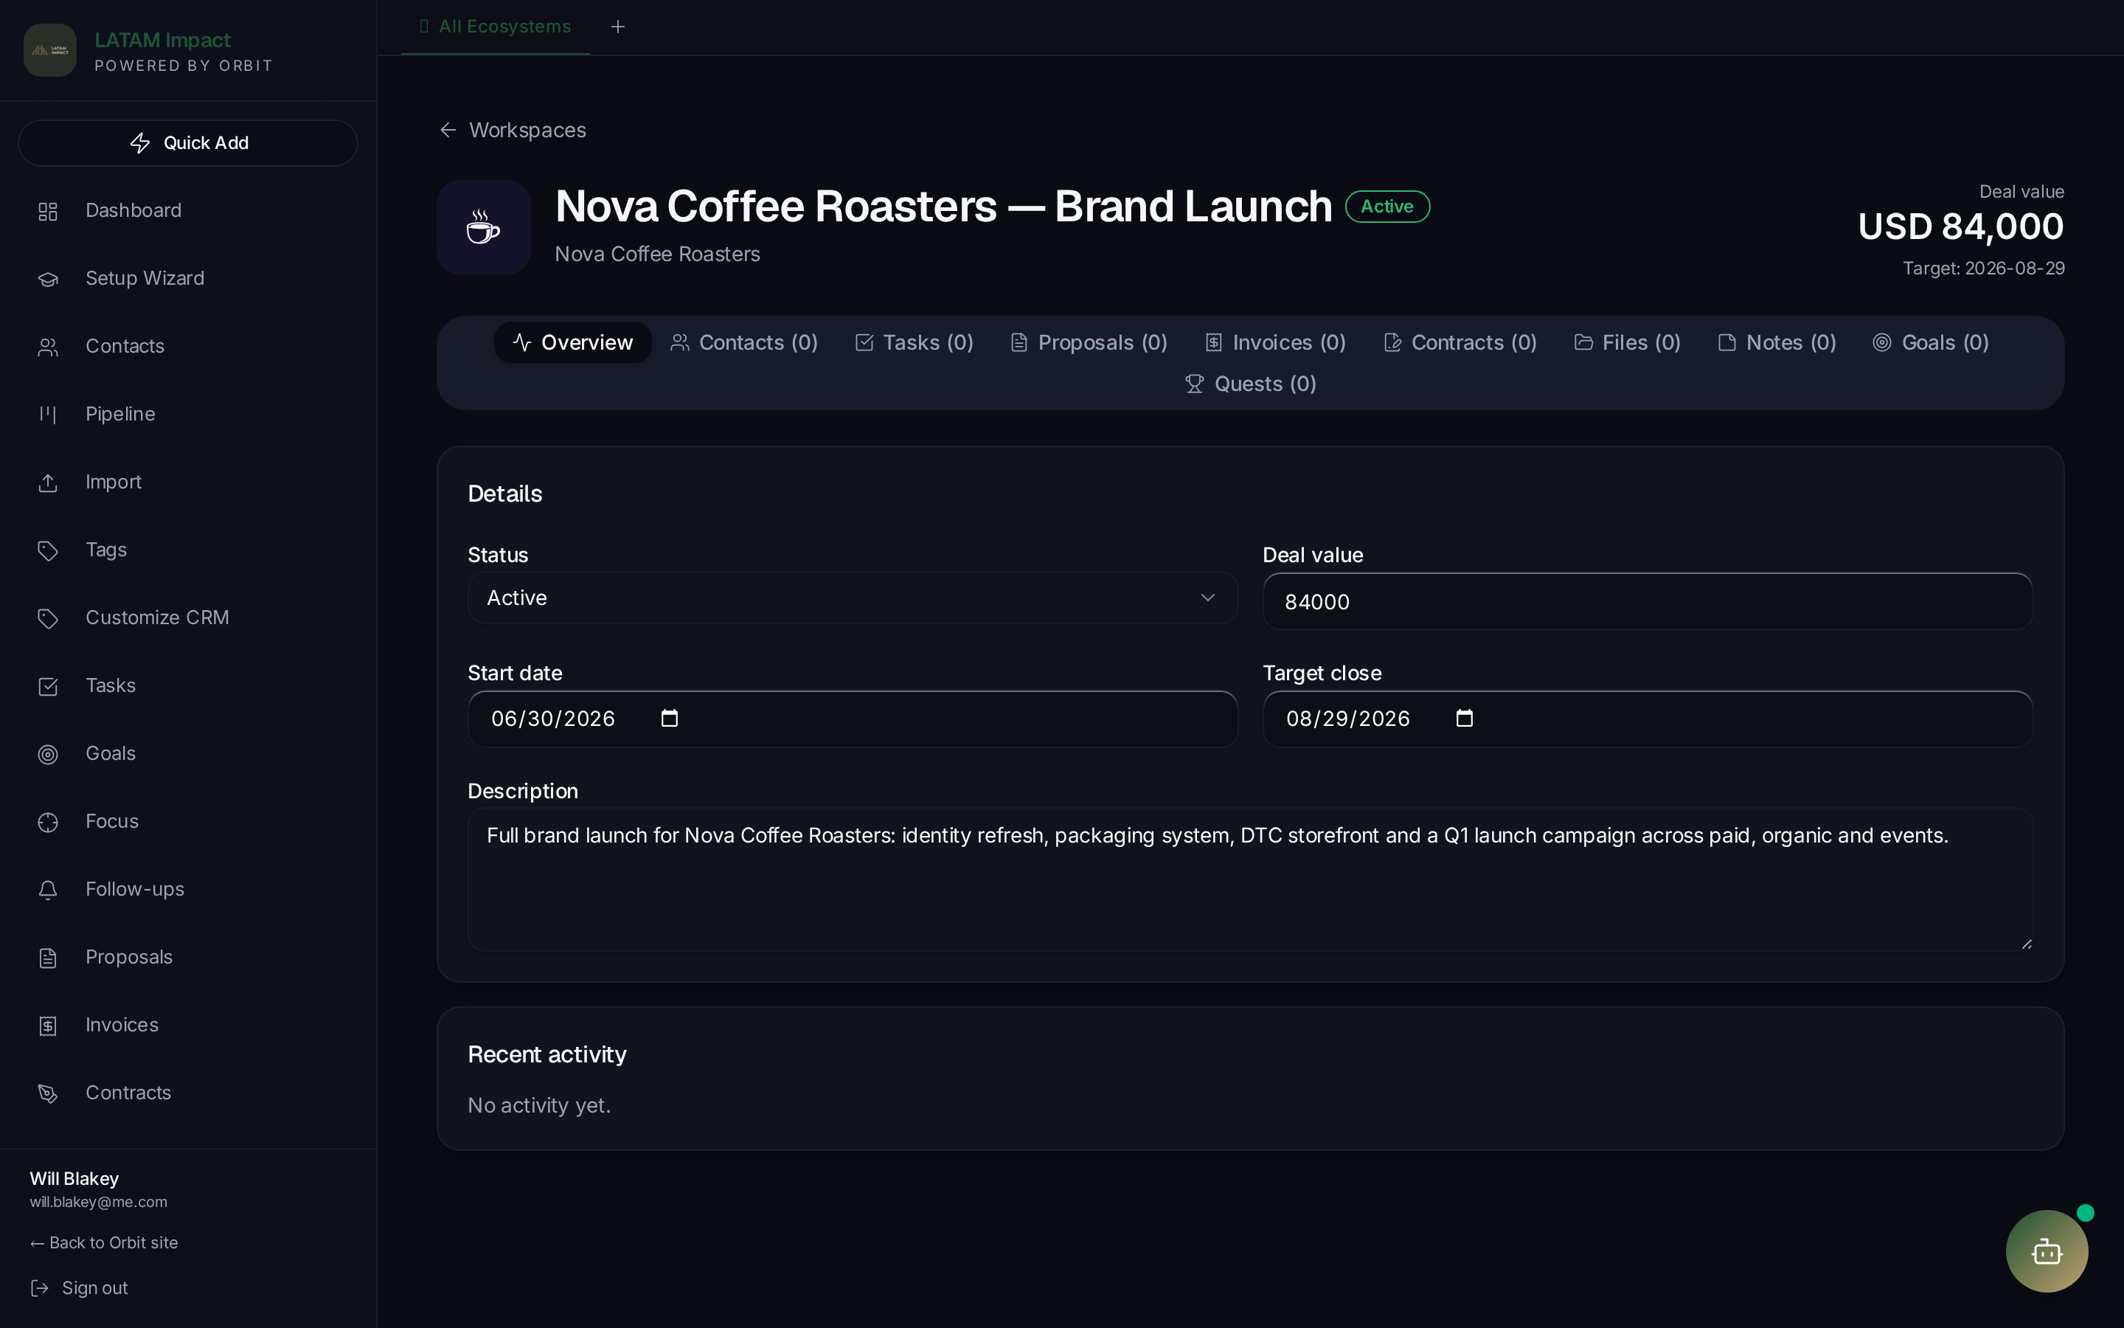
Task: Click the Tasks checkbox icon in sidebar
Action: point(48,686)
